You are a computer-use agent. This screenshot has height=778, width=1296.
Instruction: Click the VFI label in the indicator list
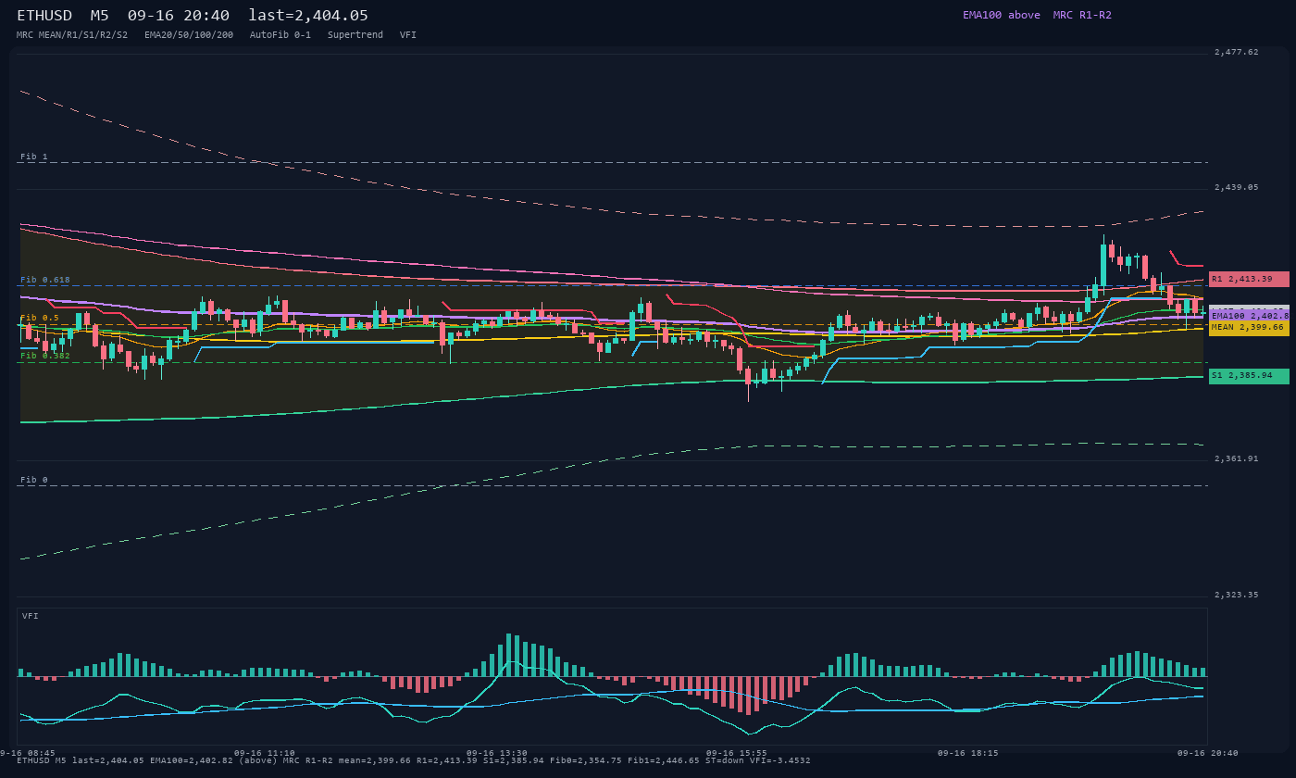(x=408, y=35)
